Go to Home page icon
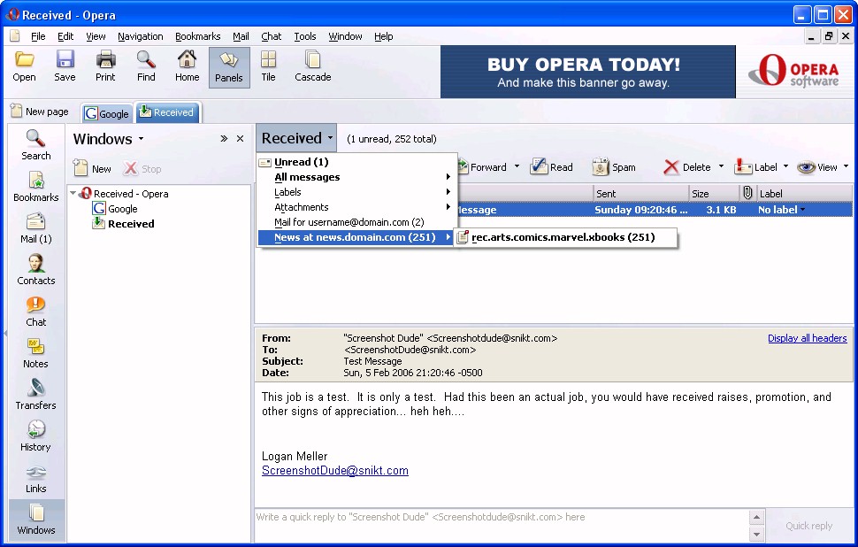This screenshot has height=547, width=858. pos(188,66)
